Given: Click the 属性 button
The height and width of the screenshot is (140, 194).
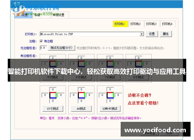Looking at the screenshot, I should point(166,34).
